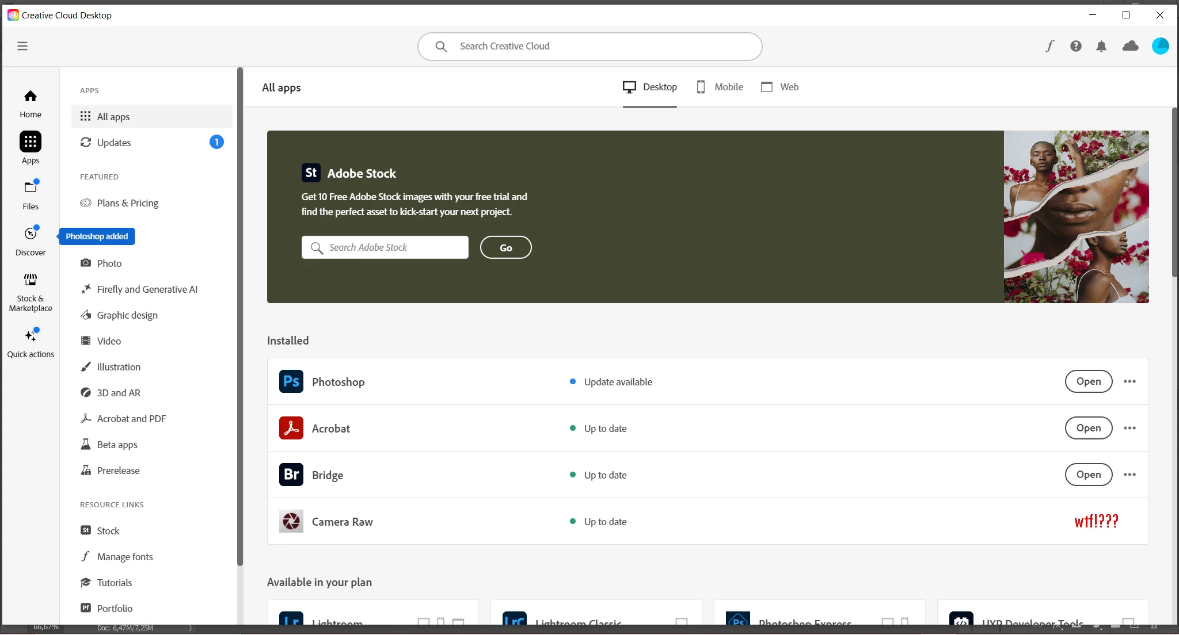Switch to the Web tab
Screen dimensions: 1179x635
coord(780,87)
